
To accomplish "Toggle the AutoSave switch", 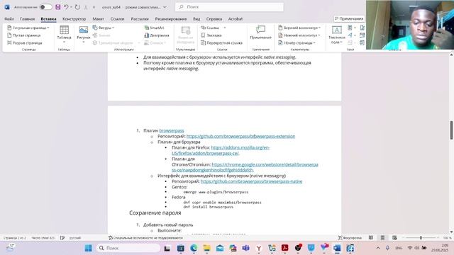I will (x=45, y=7).
